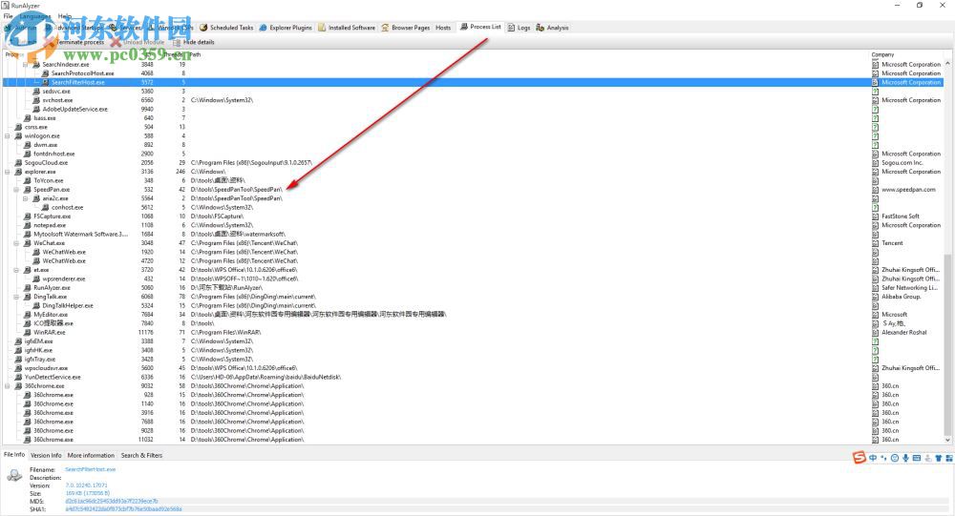Select the svchost.exe row
This screenshot has width=955, height=516.
coord(474,100)
